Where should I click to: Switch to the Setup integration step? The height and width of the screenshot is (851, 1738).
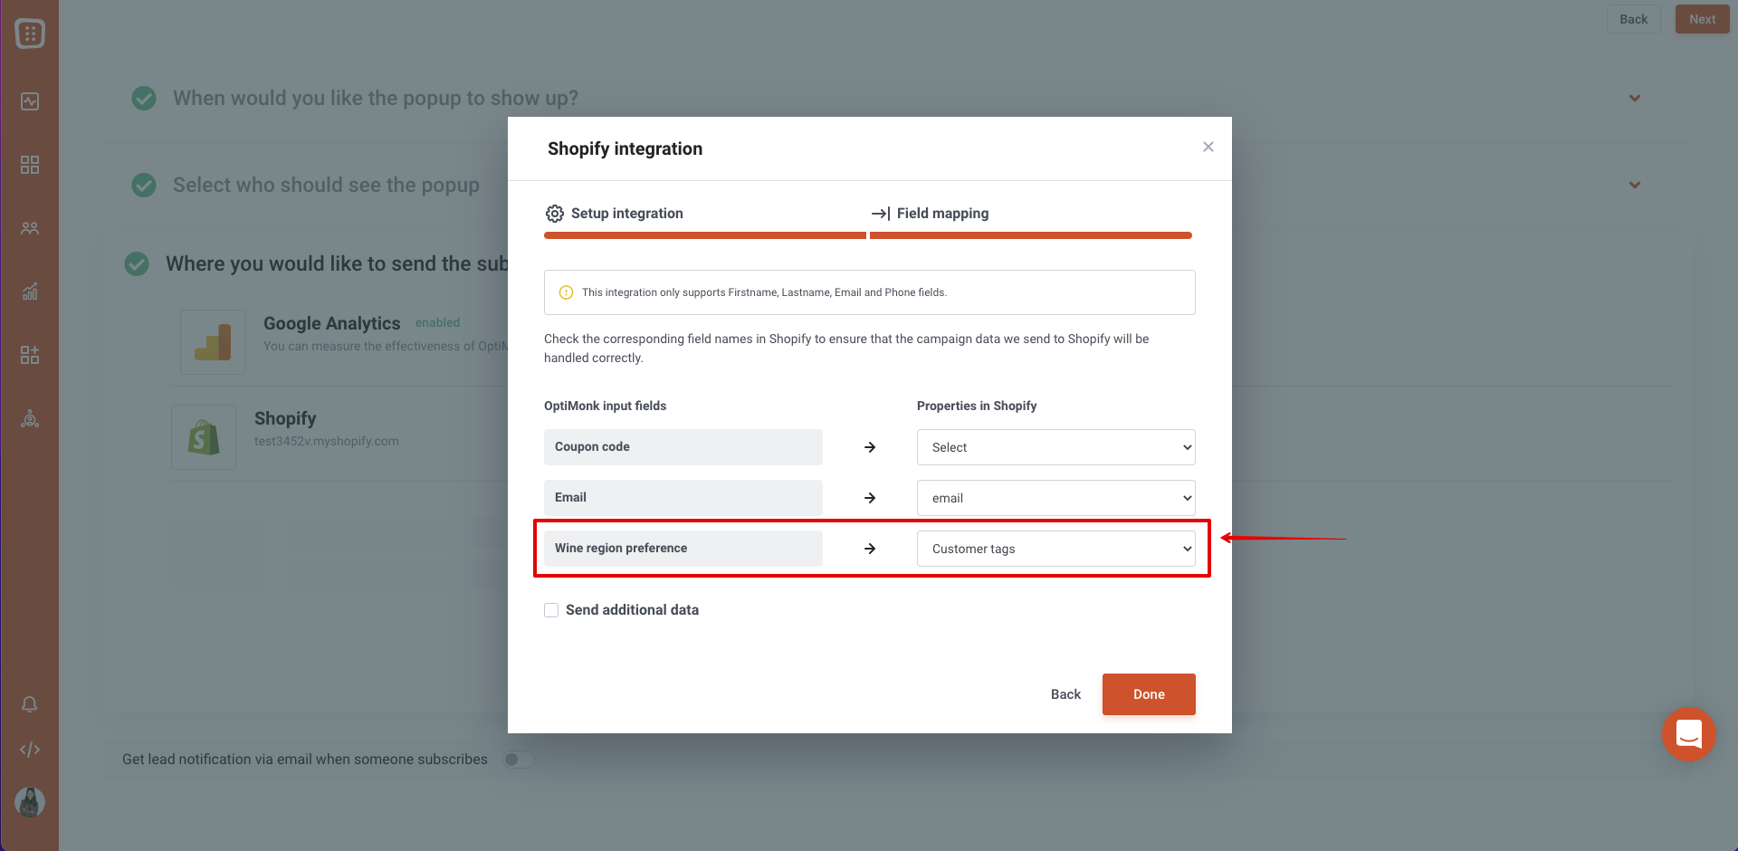(615, 214)
